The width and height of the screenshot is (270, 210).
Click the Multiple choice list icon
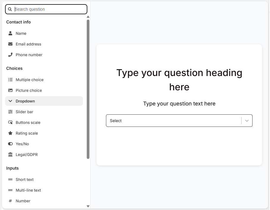click(x=10, y=80)
